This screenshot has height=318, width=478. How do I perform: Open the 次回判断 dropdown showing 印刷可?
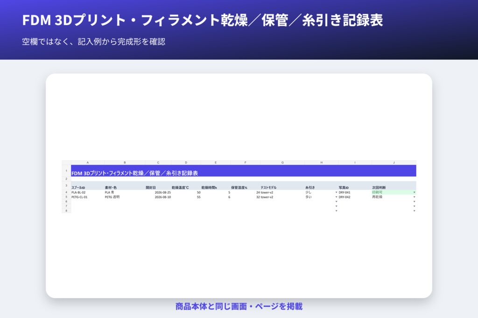tap(414, 192)
